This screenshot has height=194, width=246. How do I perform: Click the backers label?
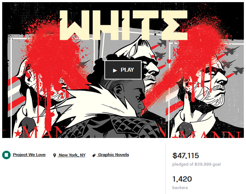click(180, 188)
